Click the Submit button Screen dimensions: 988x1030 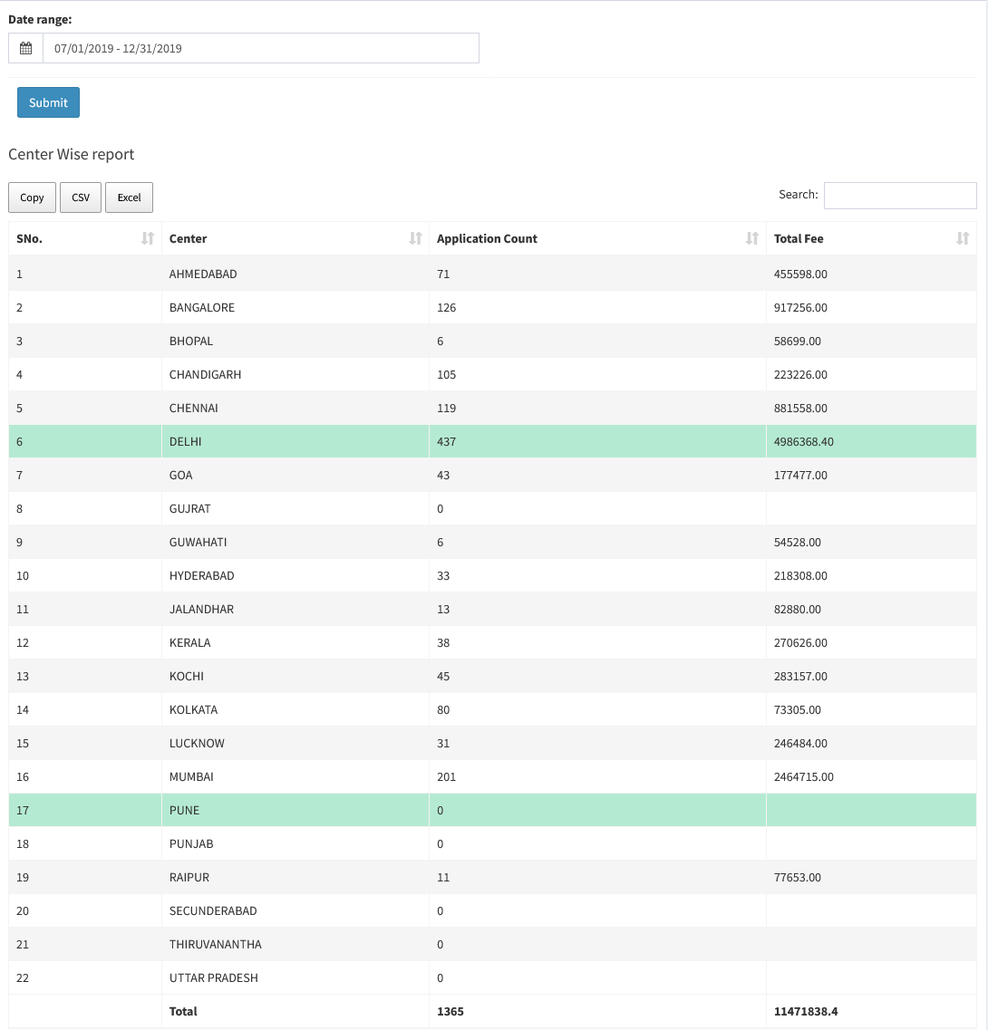(x=48, y=102)
